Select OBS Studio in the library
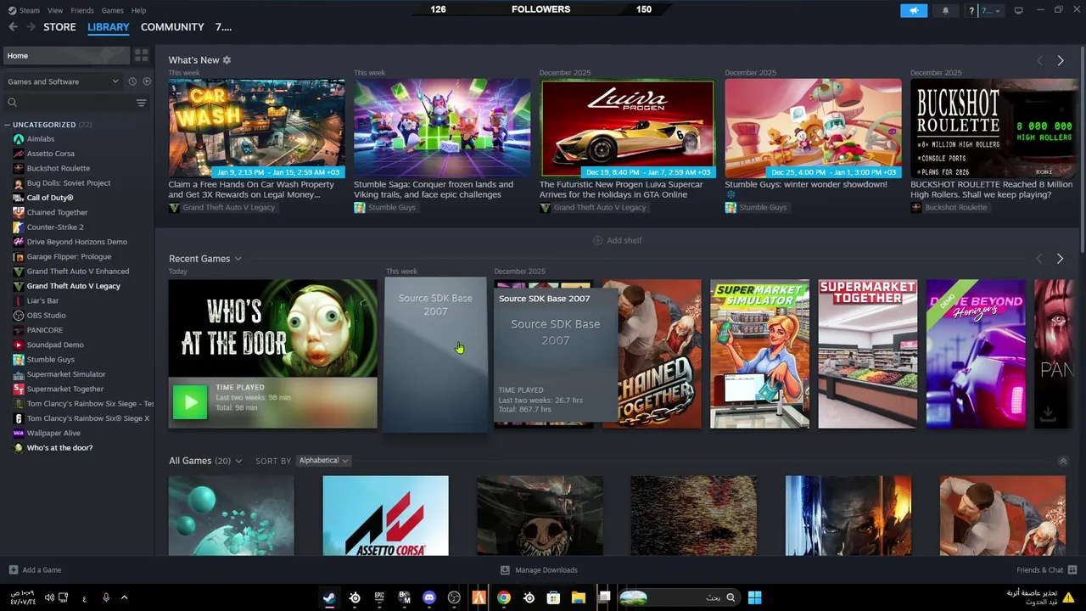Image resolution: width=1086 pixels, height=611 pixels. coord(46,316)
